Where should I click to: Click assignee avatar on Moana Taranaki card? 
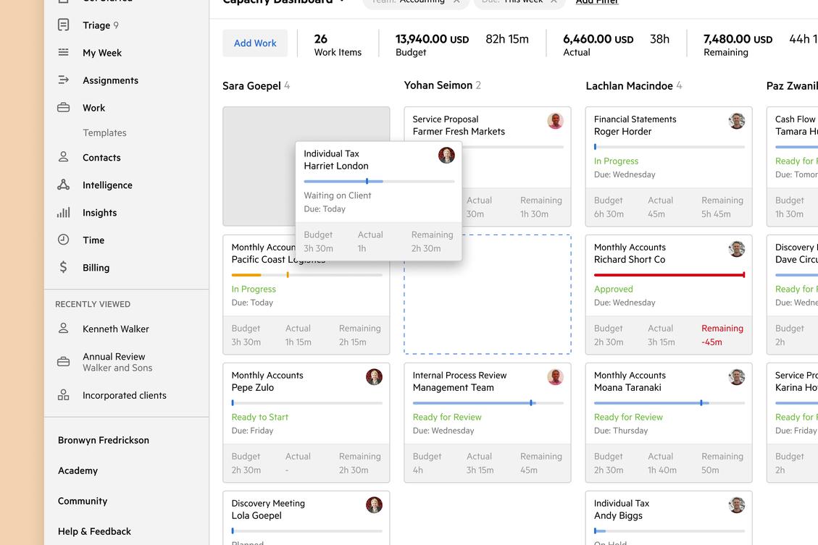[737, 376]
